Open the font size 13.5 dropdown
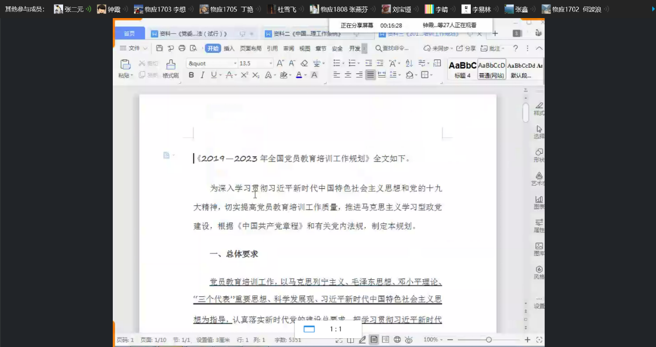 click(271, 63)
